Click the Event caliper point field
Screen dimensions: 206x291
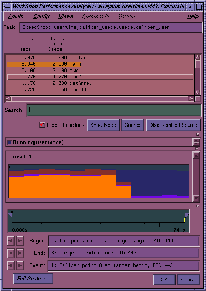click(x=124, y=265)
